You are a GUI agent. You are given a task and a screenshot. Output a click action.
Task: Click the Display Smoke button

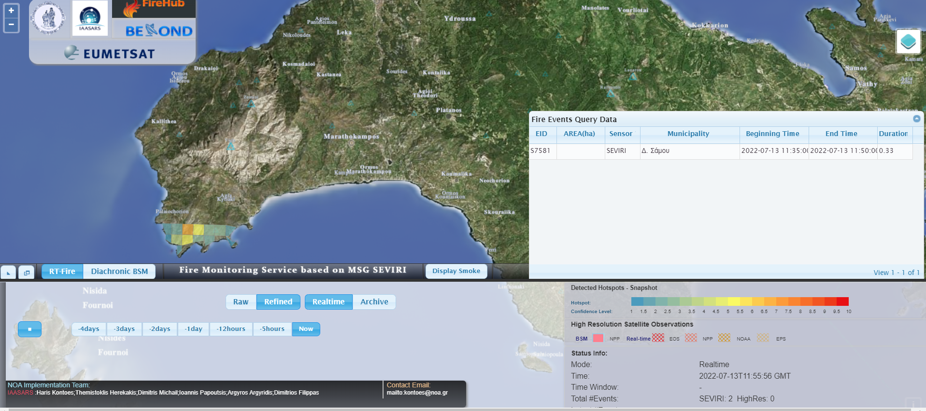(456, 271)
